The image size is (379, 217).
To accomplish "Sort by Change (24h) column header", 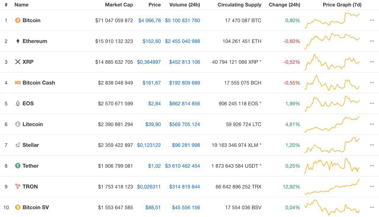I will 284,5.
